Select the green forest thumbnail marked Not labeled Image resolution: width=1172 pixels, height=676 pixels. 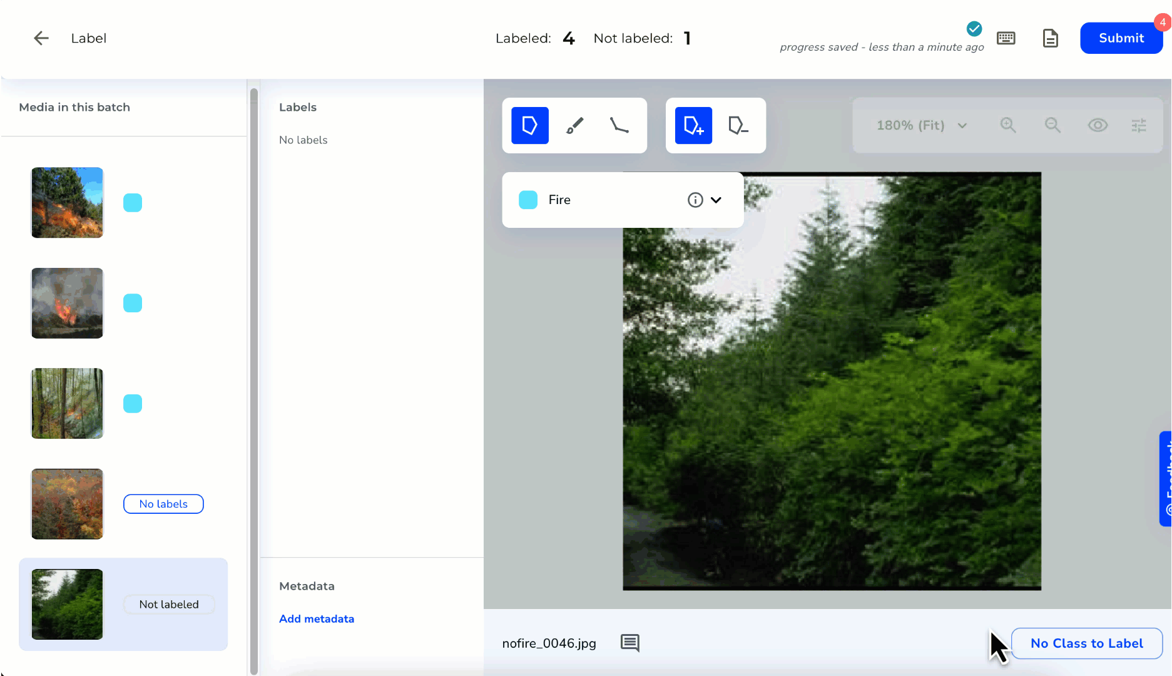pyautogui.click(x=67, y=604)
